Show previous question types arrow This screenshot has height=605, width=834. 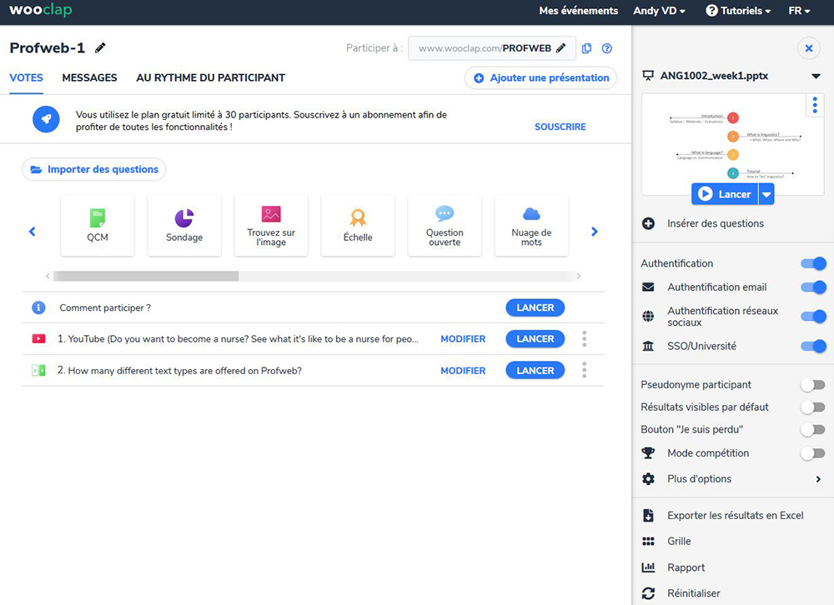(33, 232)
